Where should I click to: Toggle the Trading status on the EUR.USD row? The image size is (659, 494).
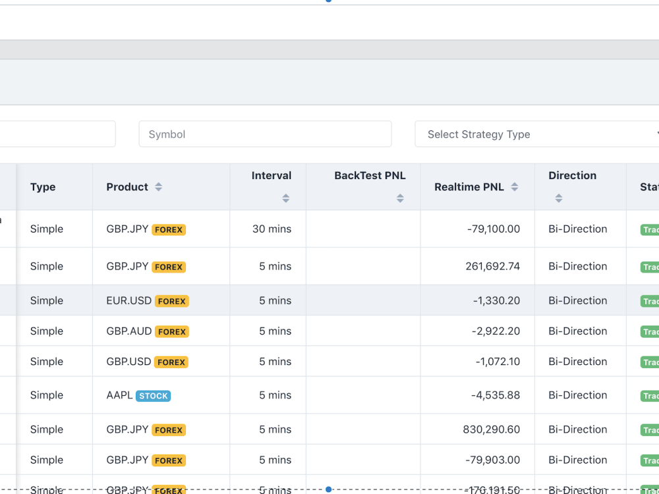pyautogui.click(x=649, y=301)
